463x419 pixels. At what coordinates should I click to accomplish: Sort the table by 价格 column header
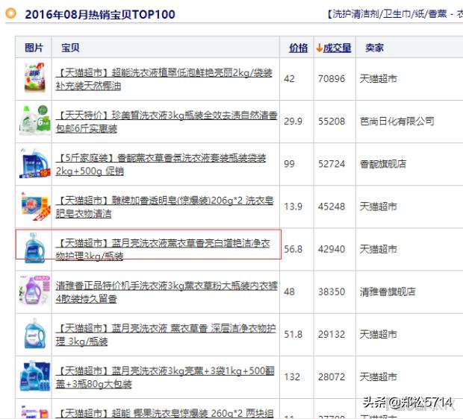(x=298, y=48)
